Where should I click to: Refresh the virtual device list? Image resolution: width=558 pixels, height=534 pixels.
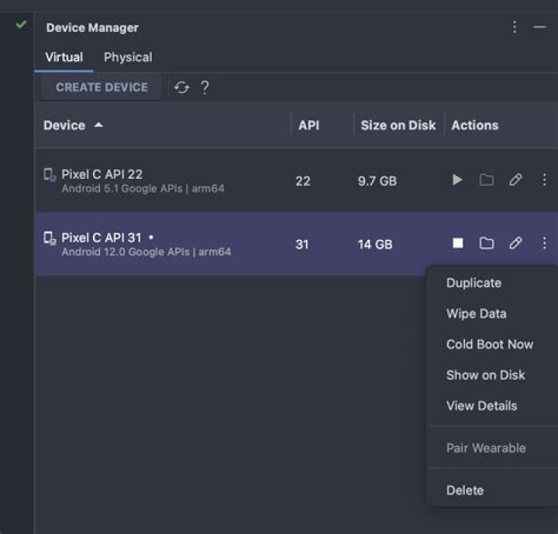tap(182, 87)
